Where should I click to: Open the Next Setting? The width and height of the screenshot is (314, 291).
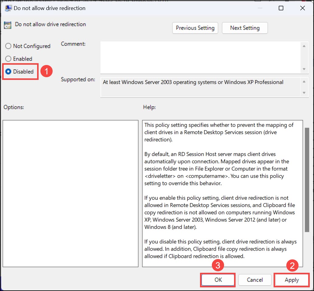tap(245, 28)
